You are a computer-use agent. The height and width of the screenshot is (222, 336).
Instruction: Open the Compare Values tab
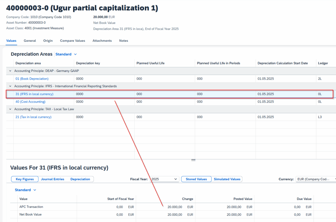point(72,41)
